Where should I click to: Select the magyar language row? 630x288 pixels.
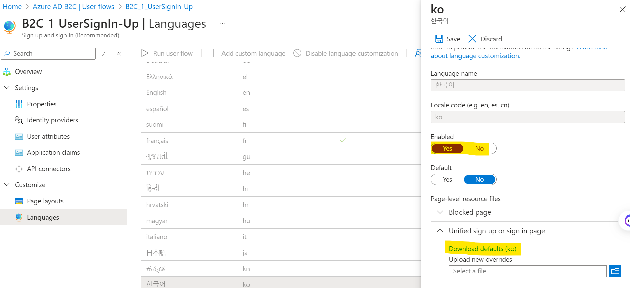pos(281,221)
